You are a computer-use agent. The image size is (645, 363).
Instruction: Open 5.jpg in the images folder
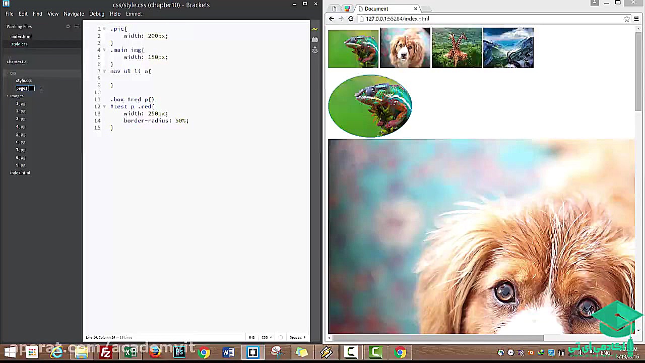click(21, 134)
